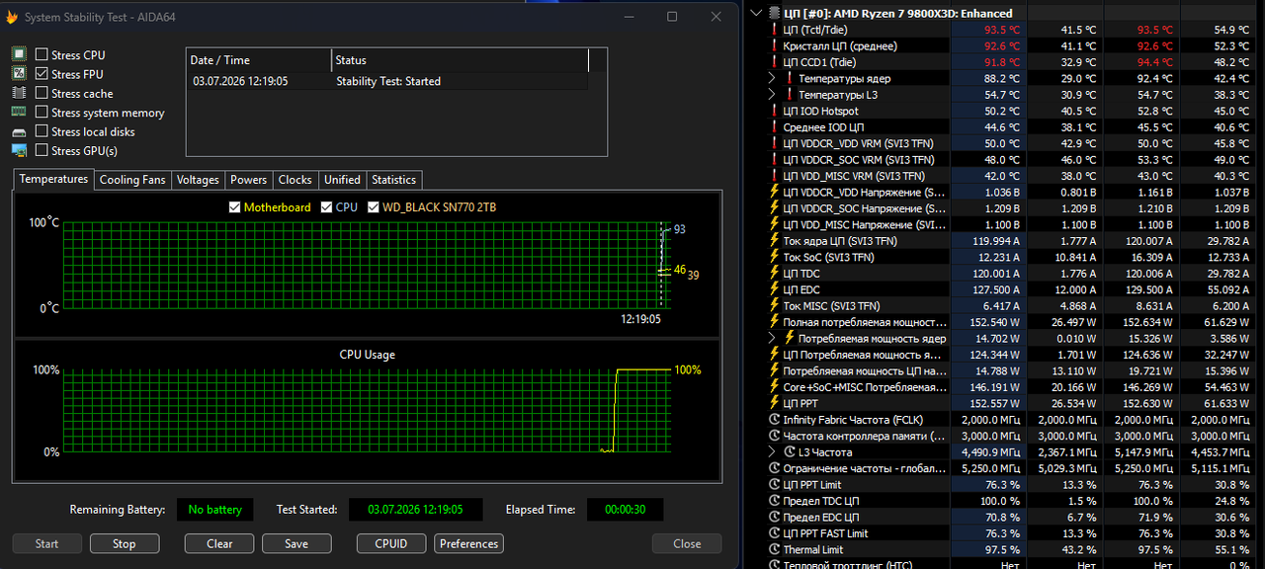The height and width of the screenshot is (569, 1265).
Task: Click the Date / Time column header
Action: pos(259,60)
